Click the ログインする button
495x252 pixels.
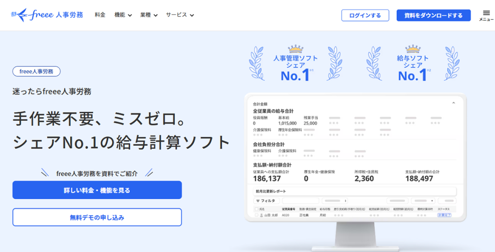365,15
